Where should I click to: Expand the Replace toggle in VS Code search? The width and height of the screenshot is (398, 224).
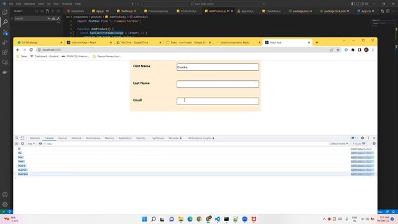(x=12, y=19)
